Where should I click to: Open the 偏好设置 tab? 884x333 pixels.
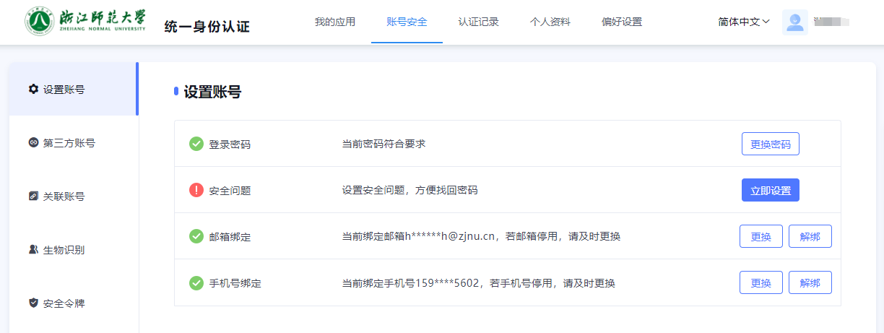pyautogui.click(x=621, y=22)
